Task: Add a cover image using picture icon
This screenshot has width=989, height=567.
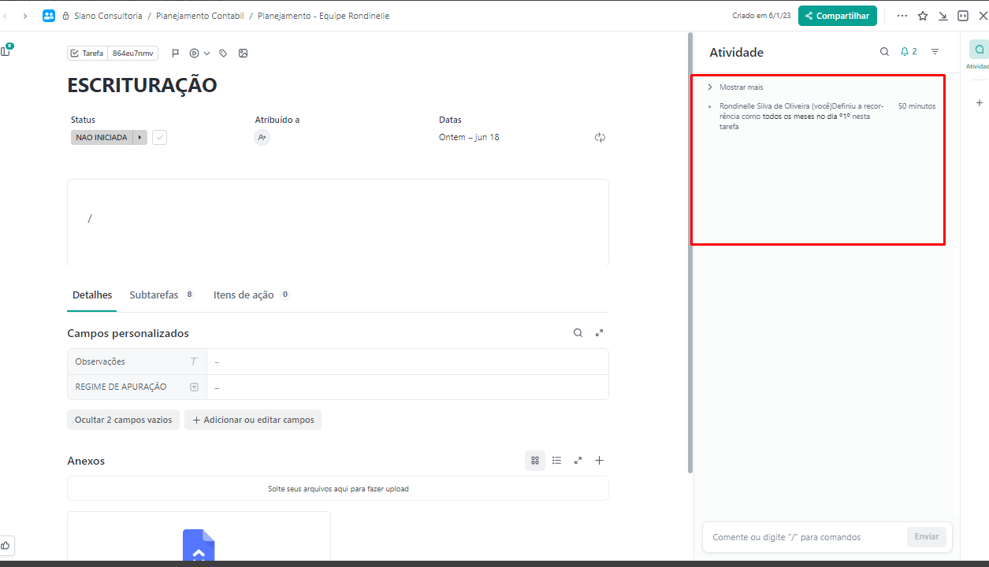Action: [x=243, y=54]
